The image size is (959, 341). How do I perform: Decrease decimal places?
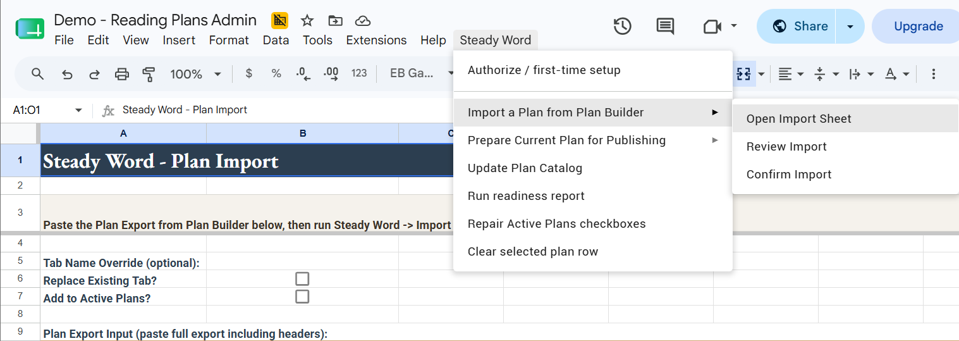303,74
